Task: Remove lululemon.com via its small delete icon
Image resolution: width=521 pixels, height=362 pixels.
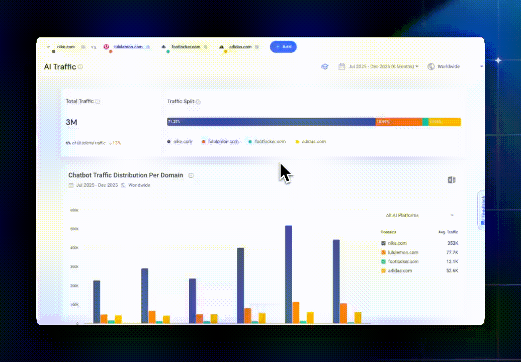Action: point(148,47)
